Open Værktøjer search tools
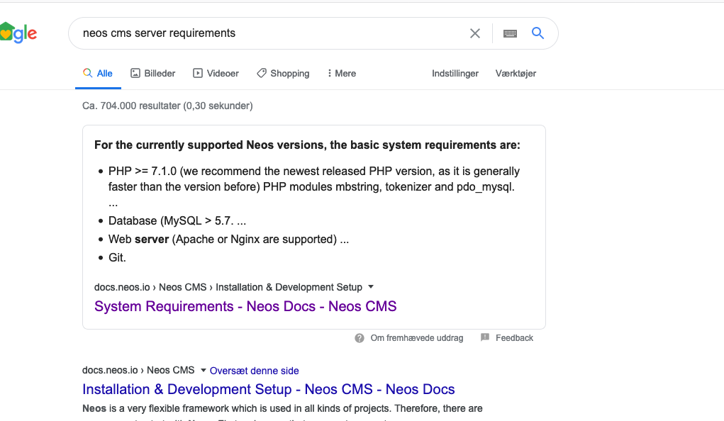 click(516, 73)
